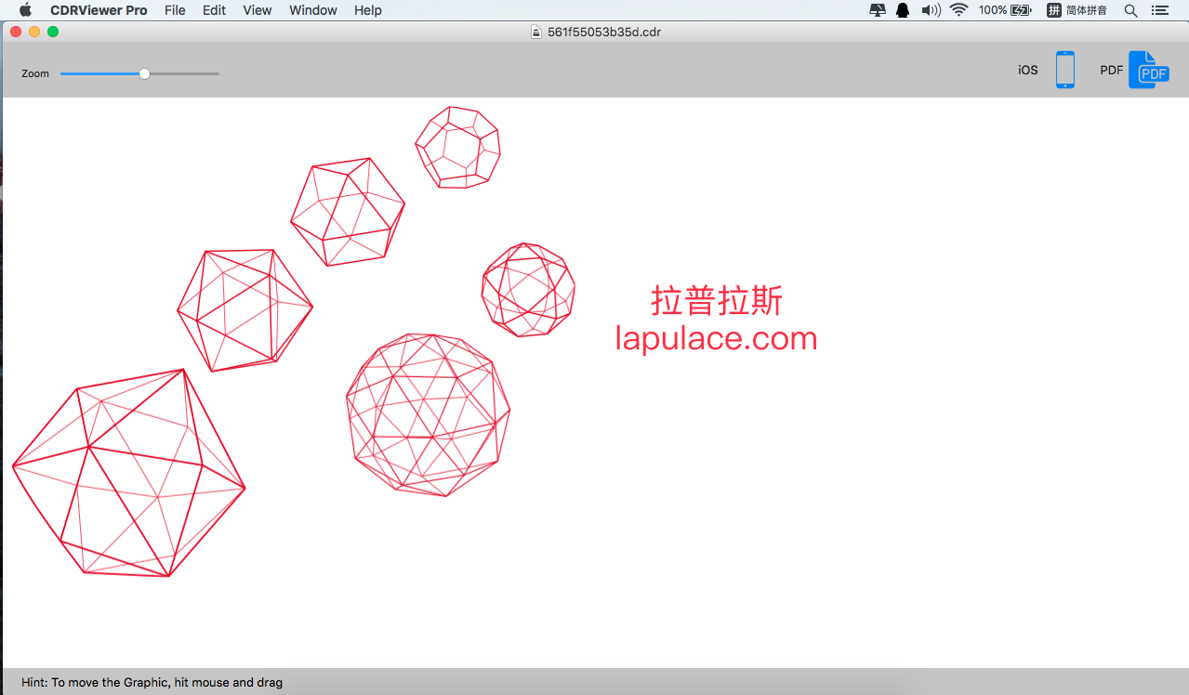
Task: Click the volume speaker icon
Action: tap(931, 10)
